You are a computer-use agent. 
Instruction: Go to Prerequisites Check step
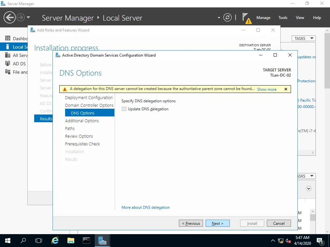82,144
